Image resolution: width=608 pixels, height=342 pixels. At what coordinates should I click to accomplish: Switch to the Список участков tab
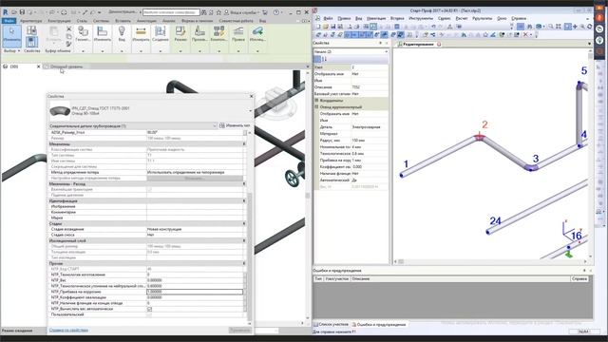pos(331,324)
